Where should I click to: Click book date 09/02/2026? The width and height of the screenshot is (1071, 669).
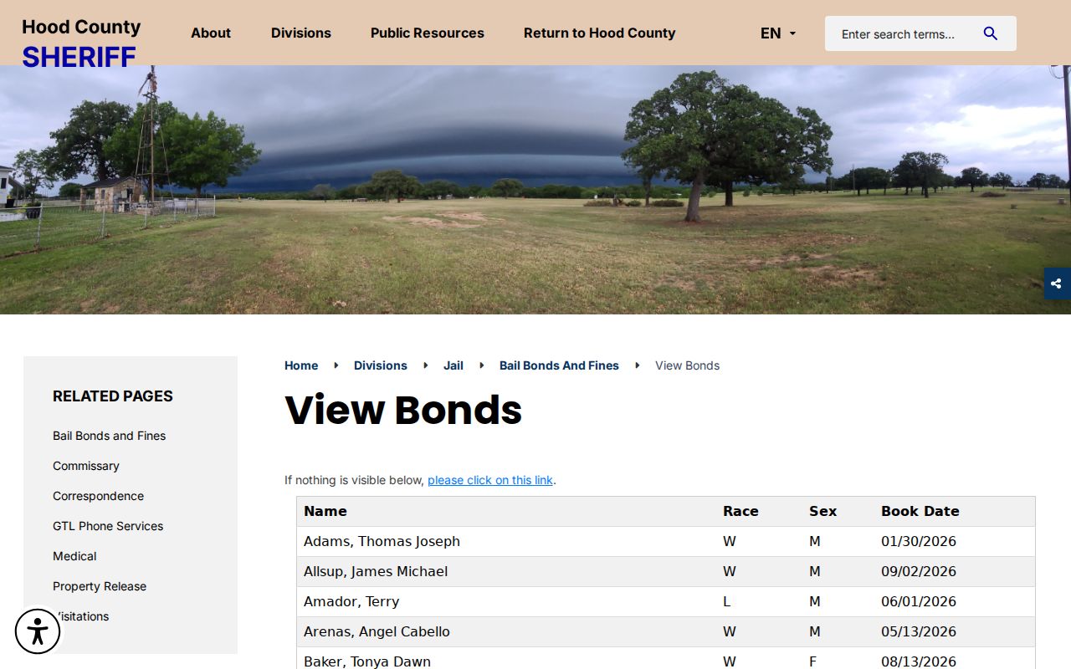click(x=919, y=571)
